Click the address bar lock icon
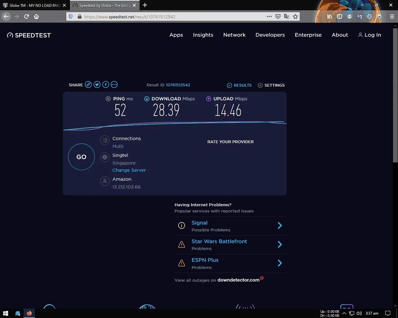This screenshot has width=398, height=318. [79, 16]
